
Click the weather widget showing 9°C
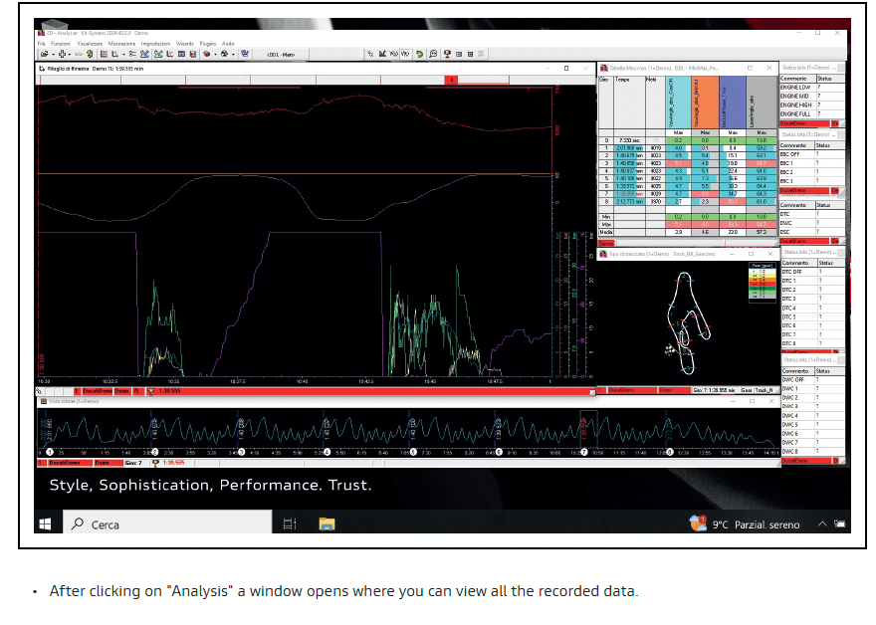tap(745, 523)
